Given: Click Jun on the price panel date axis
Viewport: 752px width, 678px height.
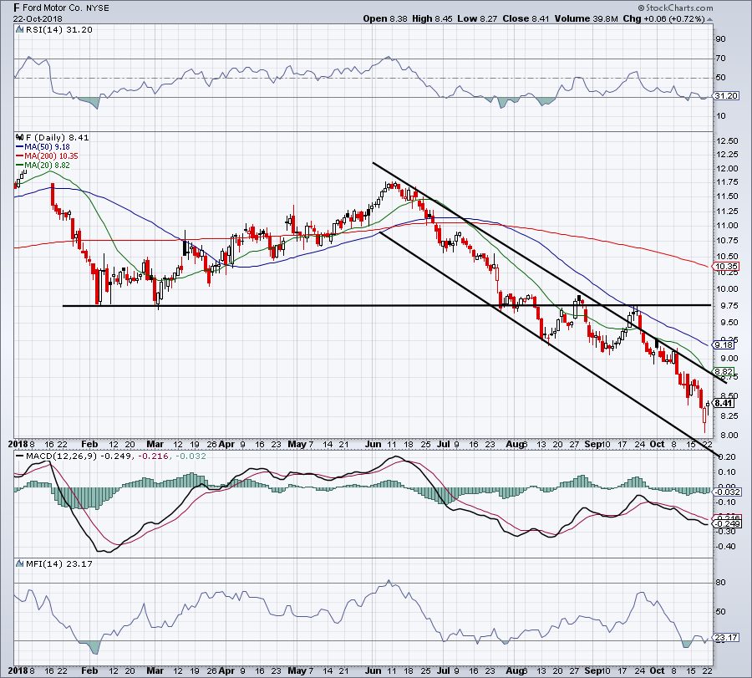Looking at the screenshot, I should click(373, 444).
